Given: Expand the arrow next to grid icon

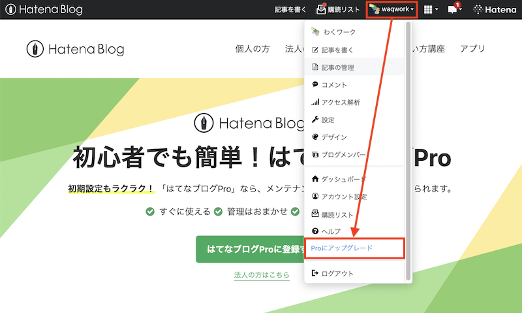Looking at the screenshot, I should (x=437, y=10).
